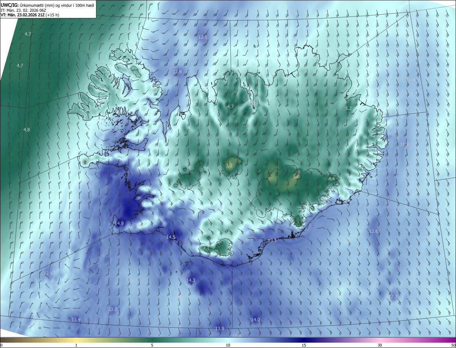The image size is (456, 348).
Task: Click the 4.4 value label
Action: (x=332, y=179)
